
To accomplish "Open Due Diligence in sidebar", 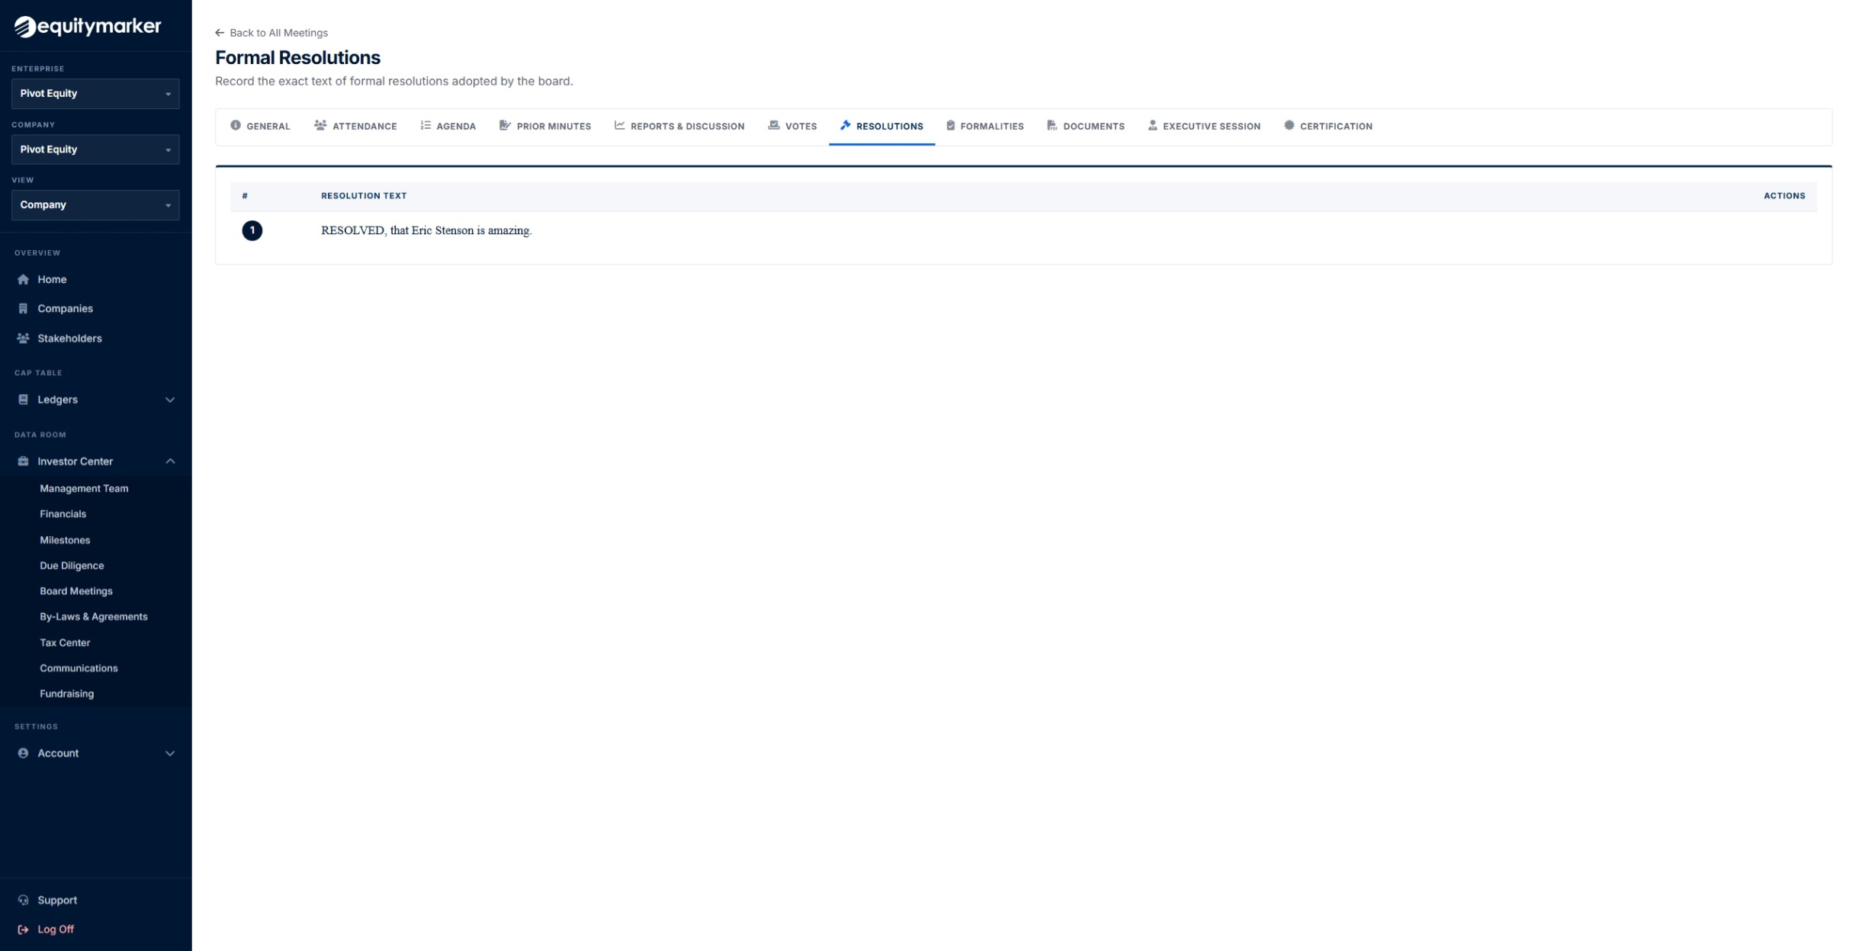I will [72, 566].
